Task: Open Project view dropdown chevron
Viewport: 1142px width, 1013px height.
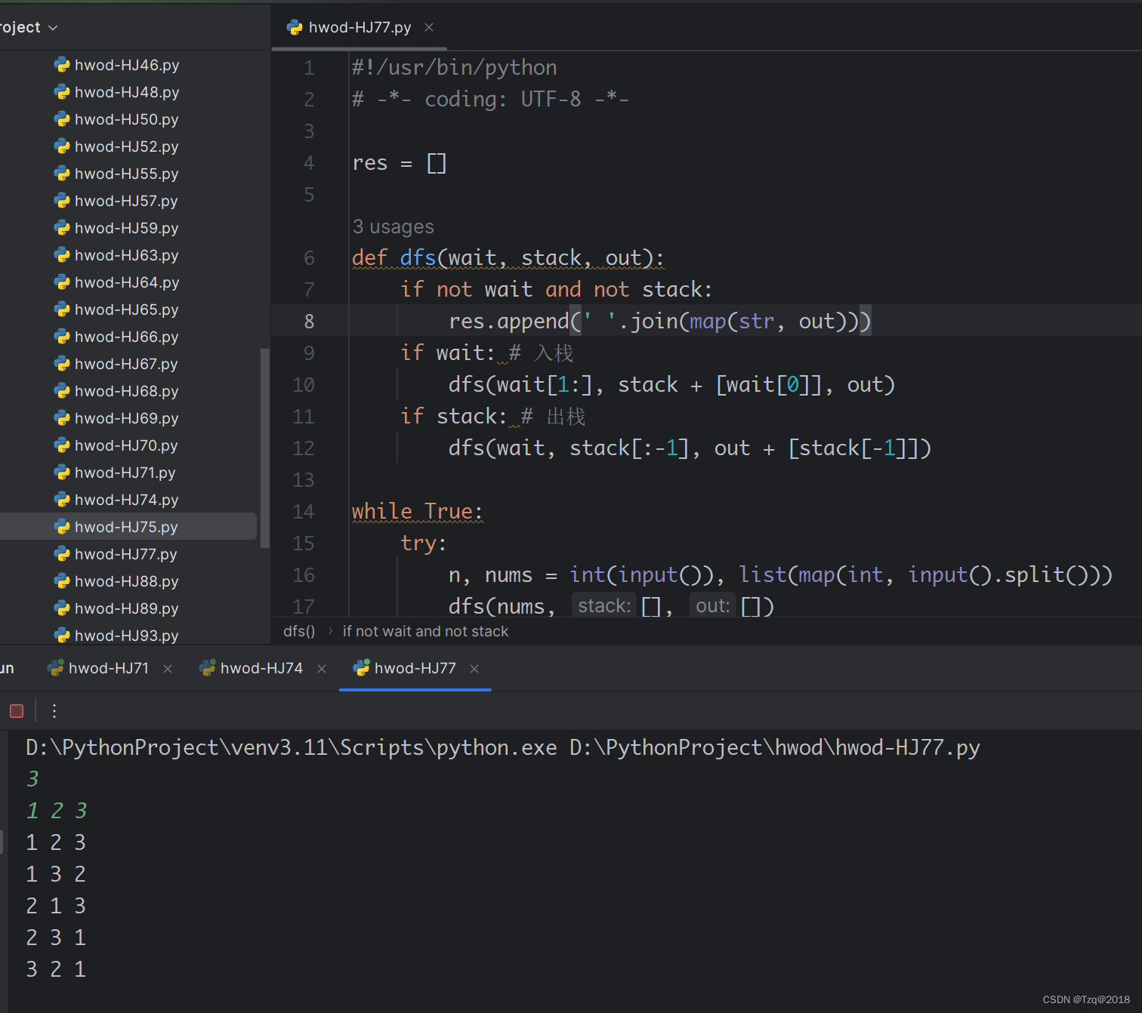Action: pyautogui.click(x=53, y=28)
